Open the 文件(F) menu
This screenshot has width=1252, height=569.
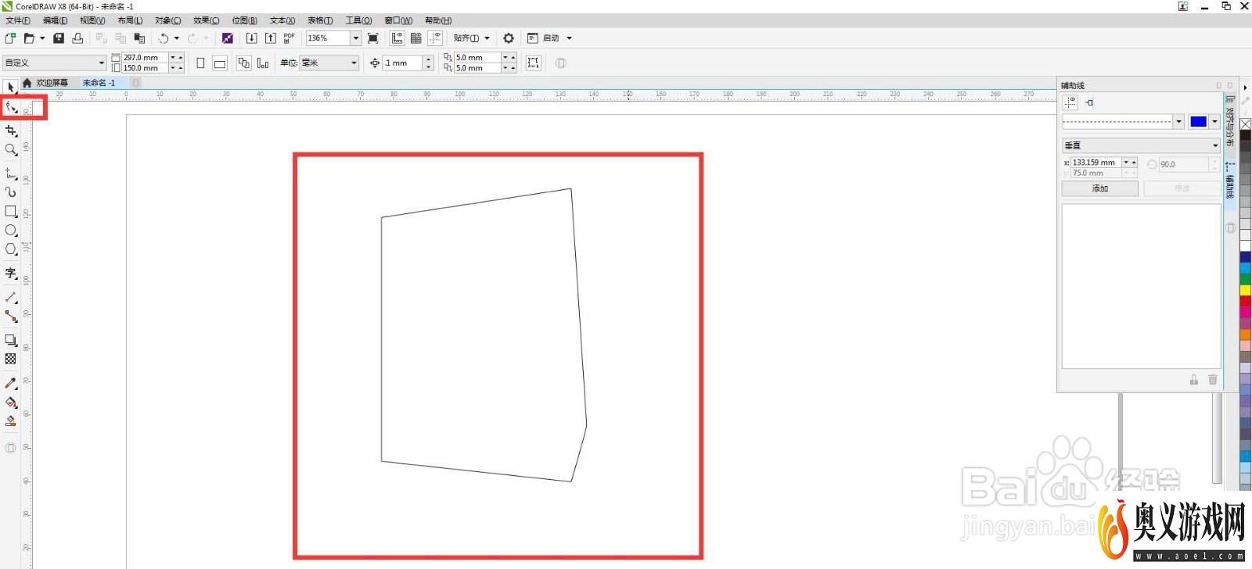click(x=18, y=20)
